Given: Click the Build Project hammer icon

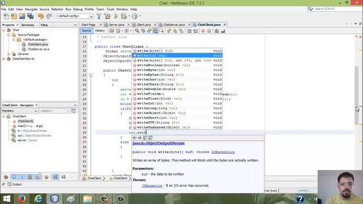Looking at the screenshot, I should (x=99, y=16).
